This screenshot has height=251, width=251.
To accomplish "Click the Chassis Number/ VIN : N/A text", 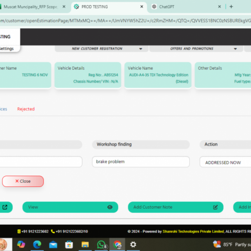I will coord(96,82).
